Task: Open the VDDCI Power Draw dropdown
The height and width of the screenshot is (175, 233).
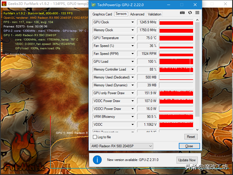Action: [133, 109]
